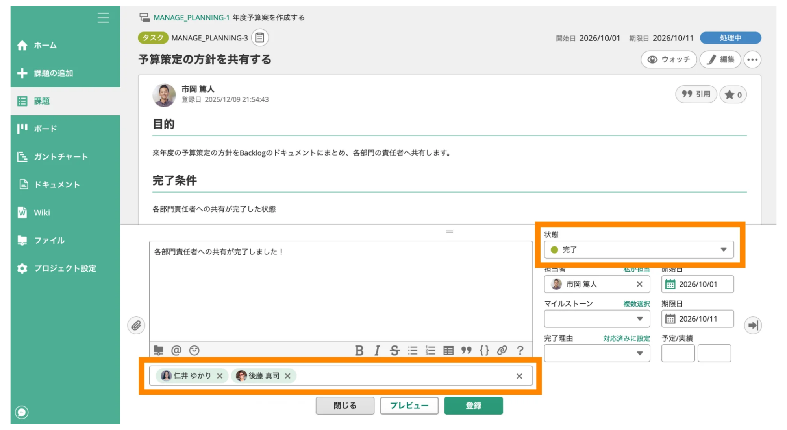Clear the assignee 市岡 篤人
This screenshot has width=787, height=430.
tap(639, 284)
